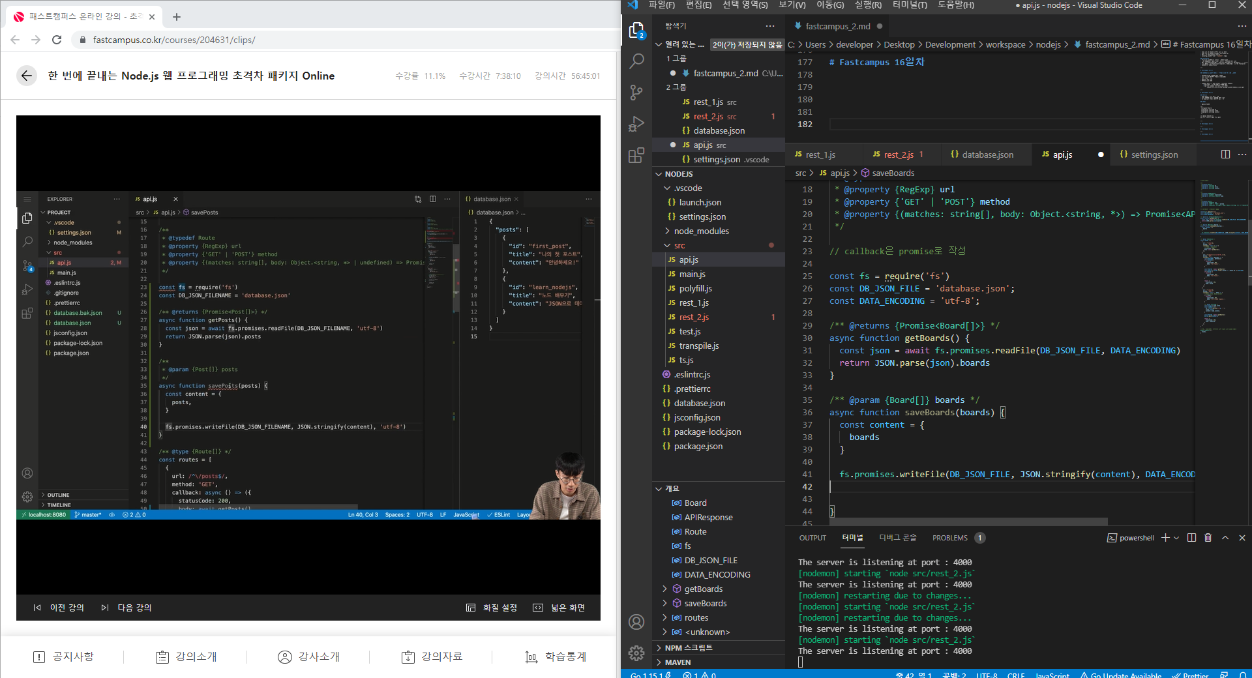Click the back arrow beside the course title

(26, 76)
